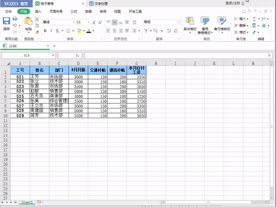The width and height of the screenshot is (276, 207).
Task: Decrease decimal places
Action: click(176, 31)
